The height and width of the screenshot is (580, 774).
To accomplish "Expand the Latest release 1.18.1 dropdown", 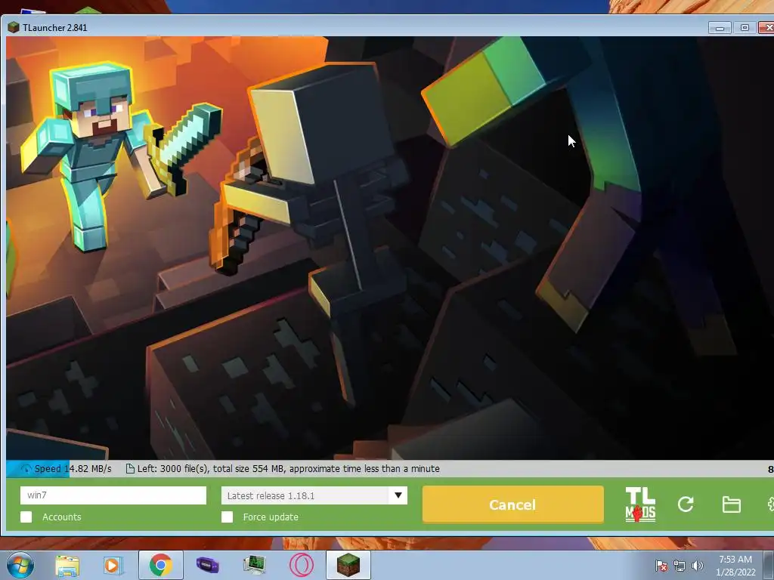I will (398, 495).
